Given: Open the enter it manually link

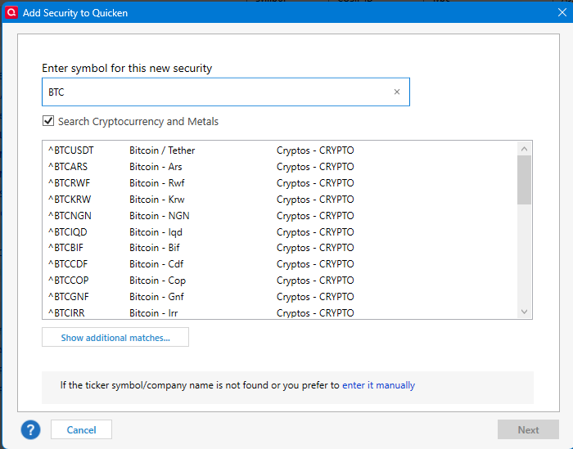Looking at the screenshot, I should (x=378, y=385).
